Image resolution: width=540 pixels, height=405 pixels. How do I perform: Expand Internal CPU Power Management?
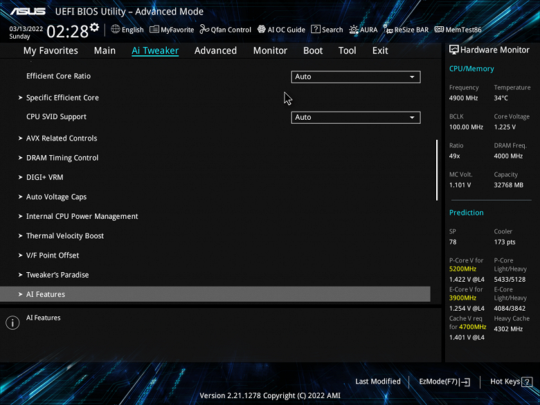pyautogui.click(x=82, y=216)
